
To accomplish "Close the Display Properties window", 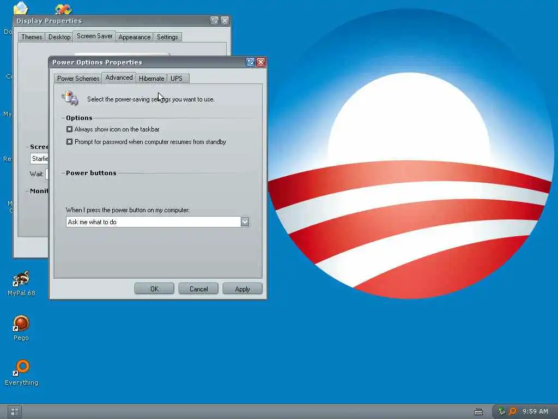I will click(225, 20).
